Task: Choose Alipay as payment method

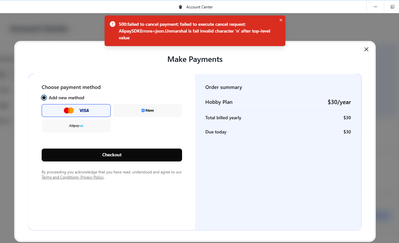Action: [148, 111]
